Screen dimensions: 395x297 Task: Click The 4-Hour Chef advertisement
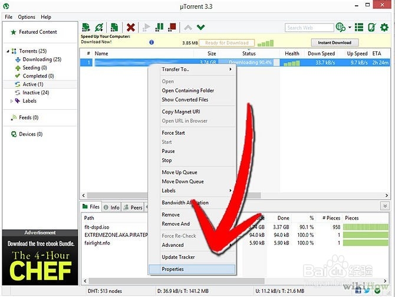(x=40, y=260)
